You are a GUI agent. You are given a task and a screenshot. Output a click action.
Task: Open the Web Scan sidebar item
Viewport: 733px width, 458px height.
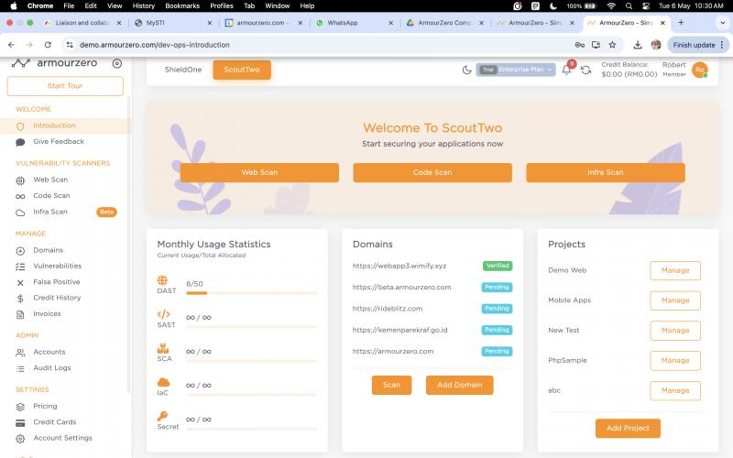click(50, 180)
